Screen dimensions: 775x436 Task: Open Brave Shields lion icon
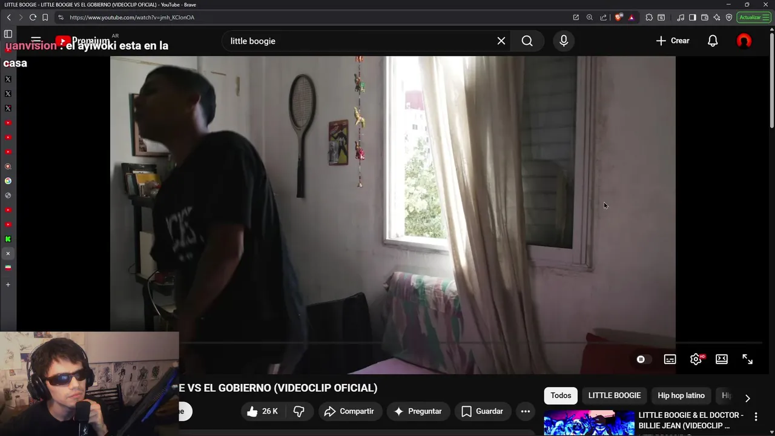[x=618, y=18]
